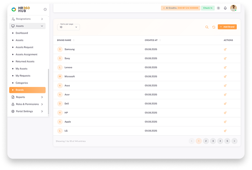Collapse the Assets sidebar section
Screen dimensions: 252x170
27,26
